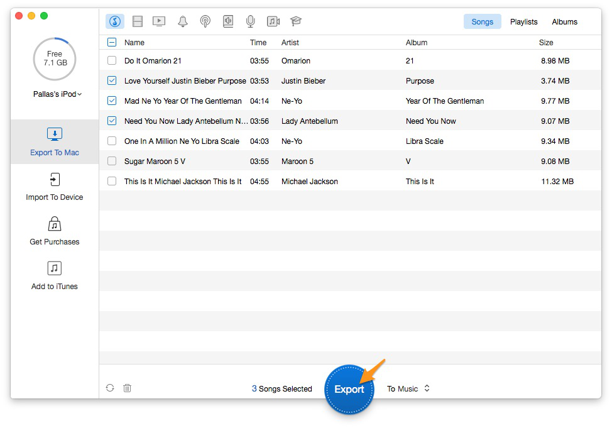Select the Export To Mac icon

pos(55,134)
